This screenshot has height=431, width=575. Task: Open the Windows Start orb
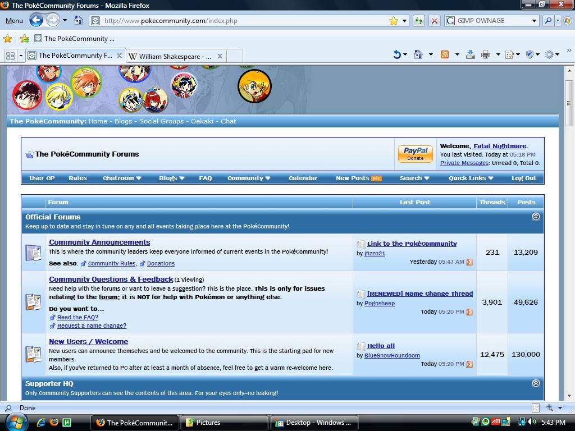pyautogui.click(x=15, y=422)
